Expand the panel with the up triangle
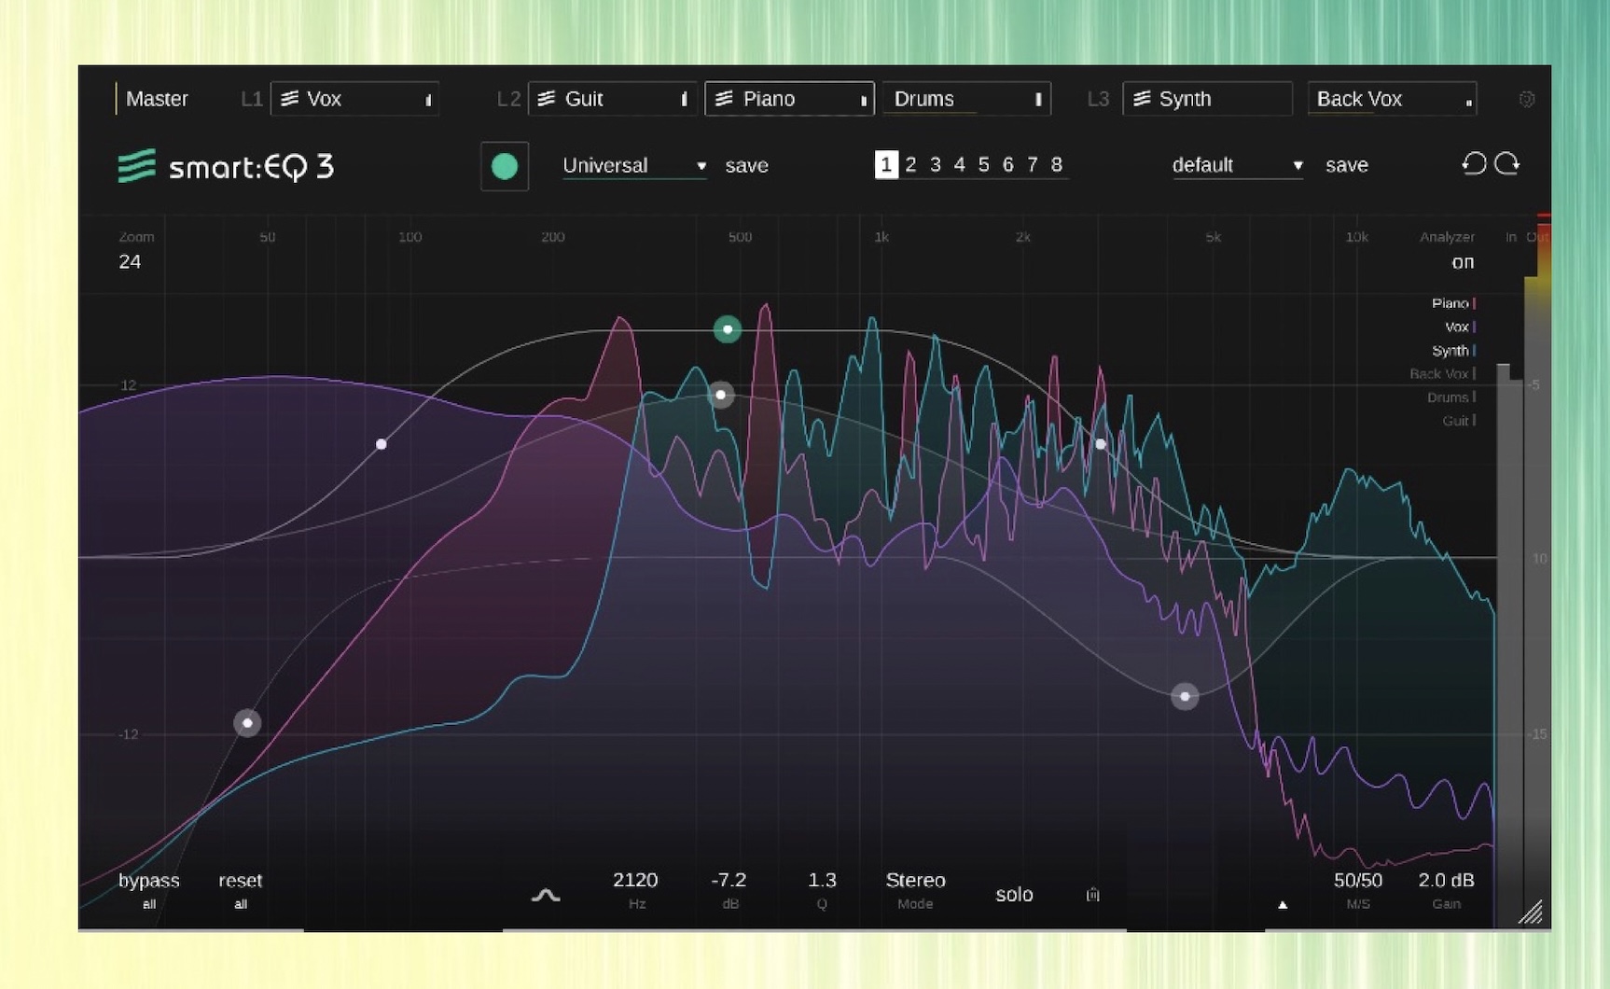The height and width of the screenshot is (989, 1610). tap(1283, 904)
